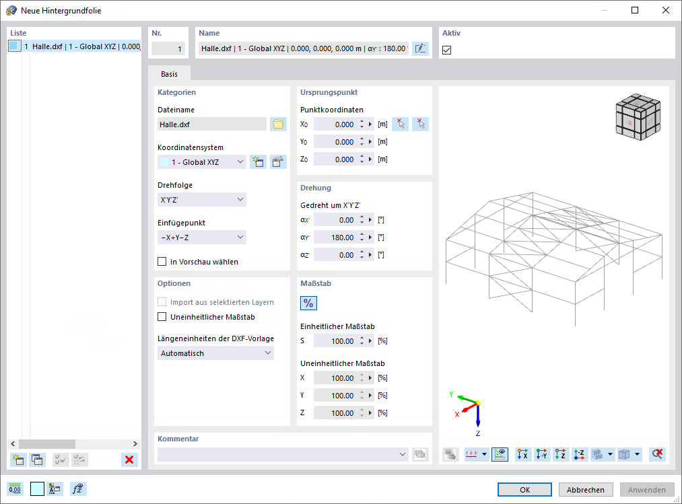Delete list entry with red X icon

point(129,460)
